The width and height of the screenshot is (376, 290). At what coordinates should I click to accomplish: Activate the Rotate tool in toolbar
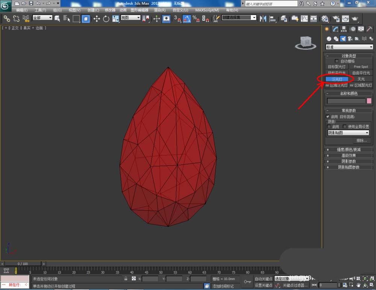(x=106, y=18)
